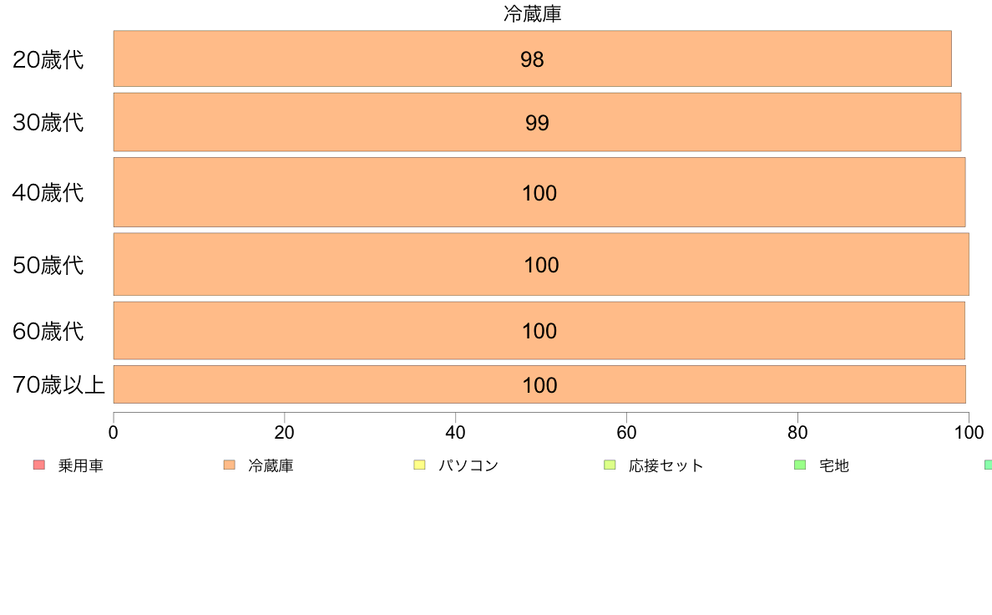
Task: Click the 20歳代 axis label
Action: [48, 59]
